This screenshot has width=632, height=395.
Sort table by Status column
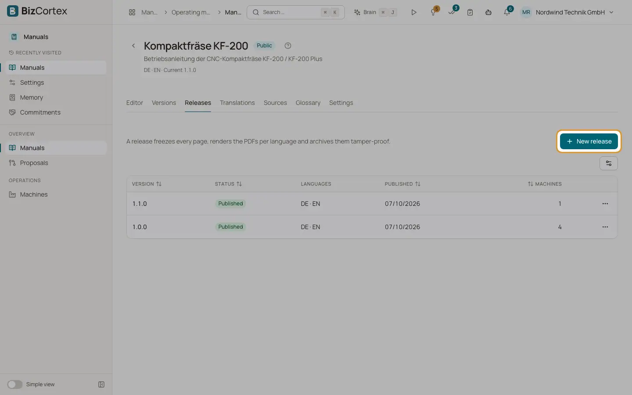pos(228,184)
